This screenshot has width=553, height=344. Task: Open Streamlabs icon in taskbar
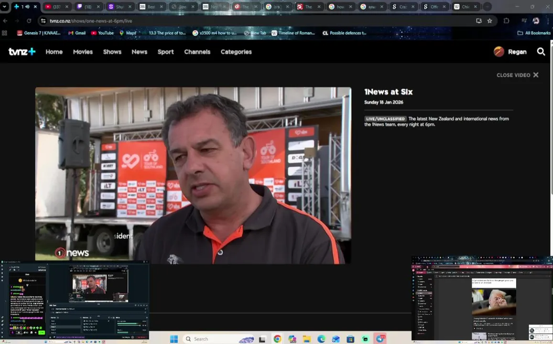coord(365,339)
